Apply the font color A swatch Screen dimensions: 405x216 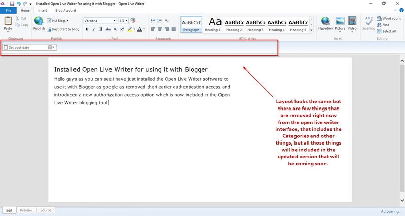point(139,29)
